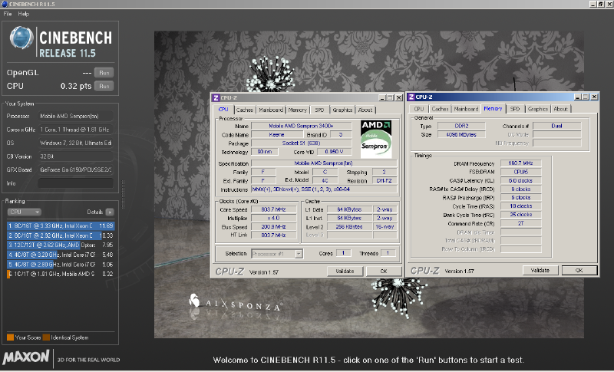Image resolution: width=614 pixels, height=372 pixels.
Task: Click the Your Score orange swatch
Action: click(10, 337)
